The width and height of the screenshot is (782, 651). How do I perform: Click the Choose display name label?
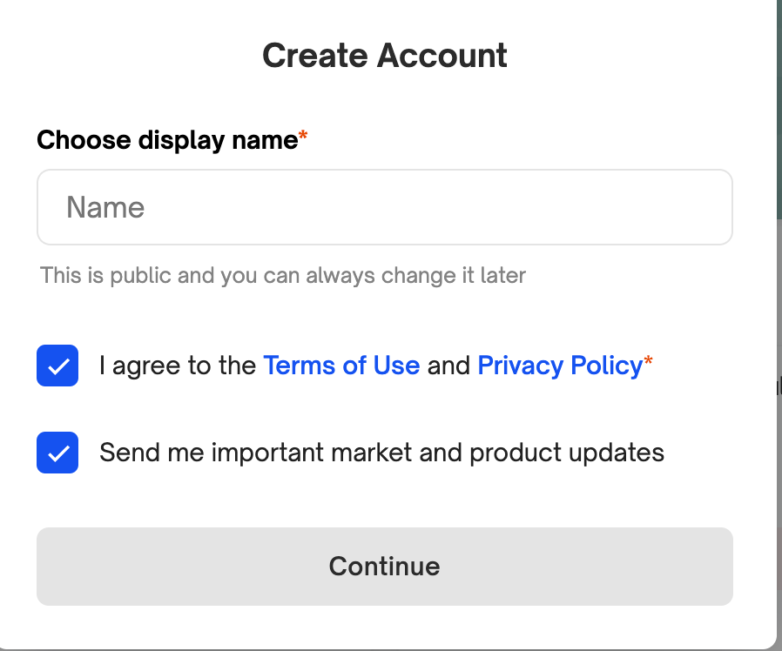(167, 139)
